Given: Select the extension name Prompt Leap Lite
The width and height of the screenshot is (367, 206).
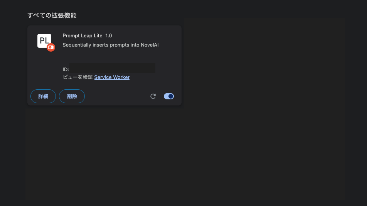Looking at the screenshot, I should (82, 35).
